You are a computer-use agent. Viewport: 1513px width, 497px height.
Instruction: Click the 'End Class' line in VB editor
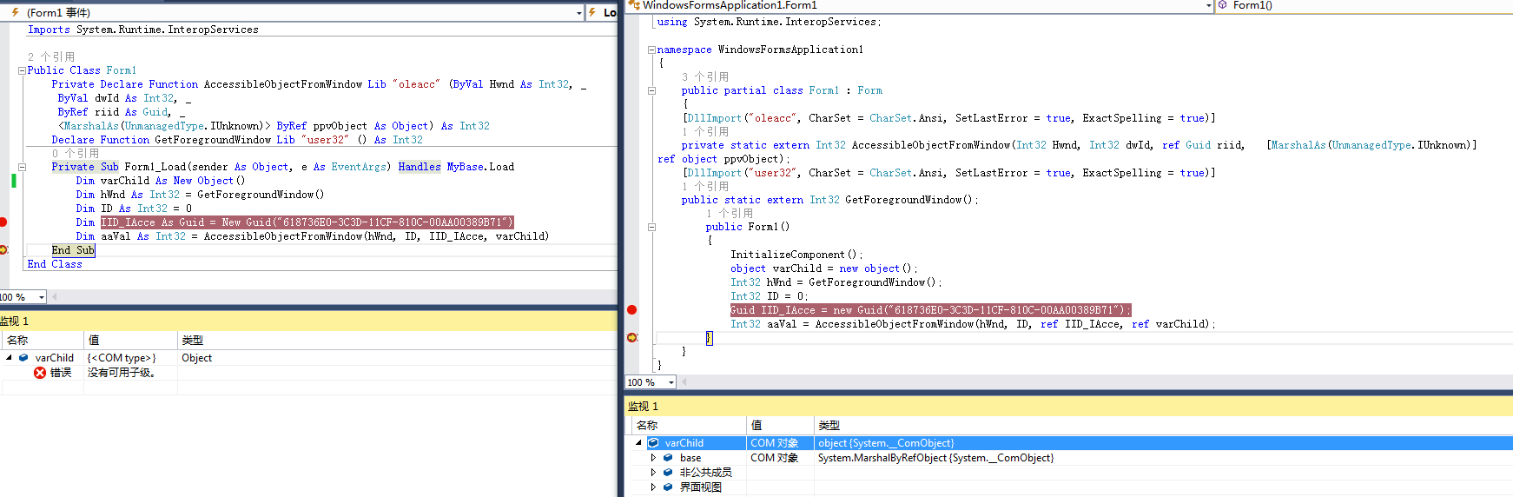(55, 264)
